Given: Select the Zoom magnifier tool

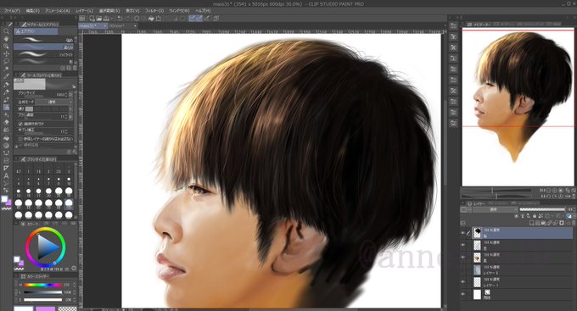Looking at the screenshot, I should [x=6, y=31].
